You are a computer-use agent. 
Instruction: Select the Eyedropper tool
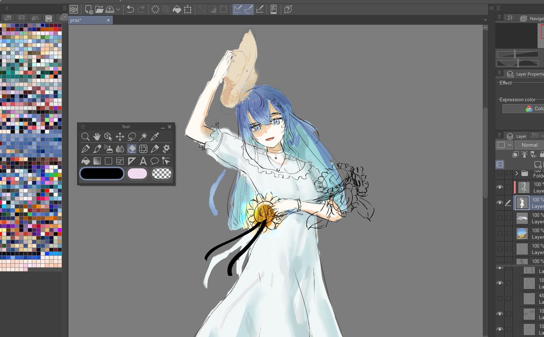pos(155,136)
